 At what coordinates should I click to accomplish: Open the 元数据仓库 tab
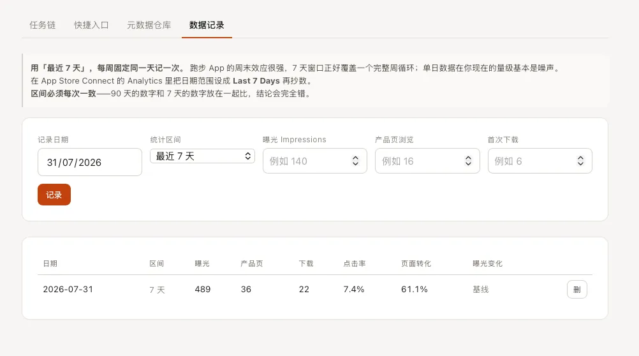click(149, 26)
